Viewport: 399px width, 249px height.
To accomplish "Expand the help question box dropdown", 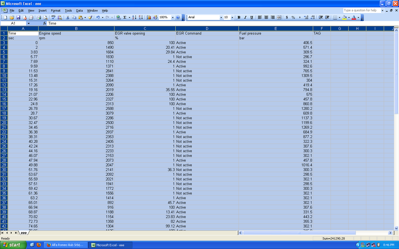I will (x=382, y=11).
